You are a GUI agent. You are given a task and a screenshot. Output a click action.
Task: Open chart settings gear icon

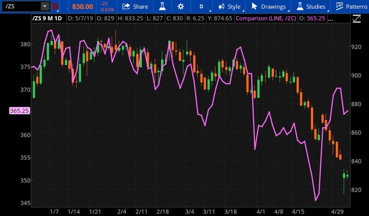181,7
